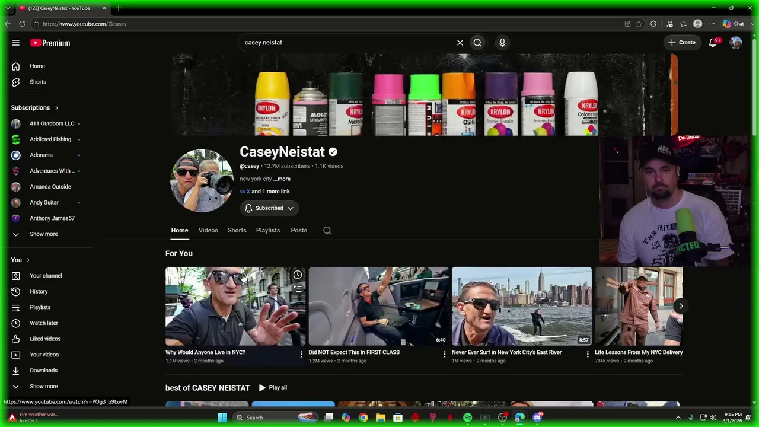
Task: Expand the Subscriptions section arrow
Action: pos(56,108)
